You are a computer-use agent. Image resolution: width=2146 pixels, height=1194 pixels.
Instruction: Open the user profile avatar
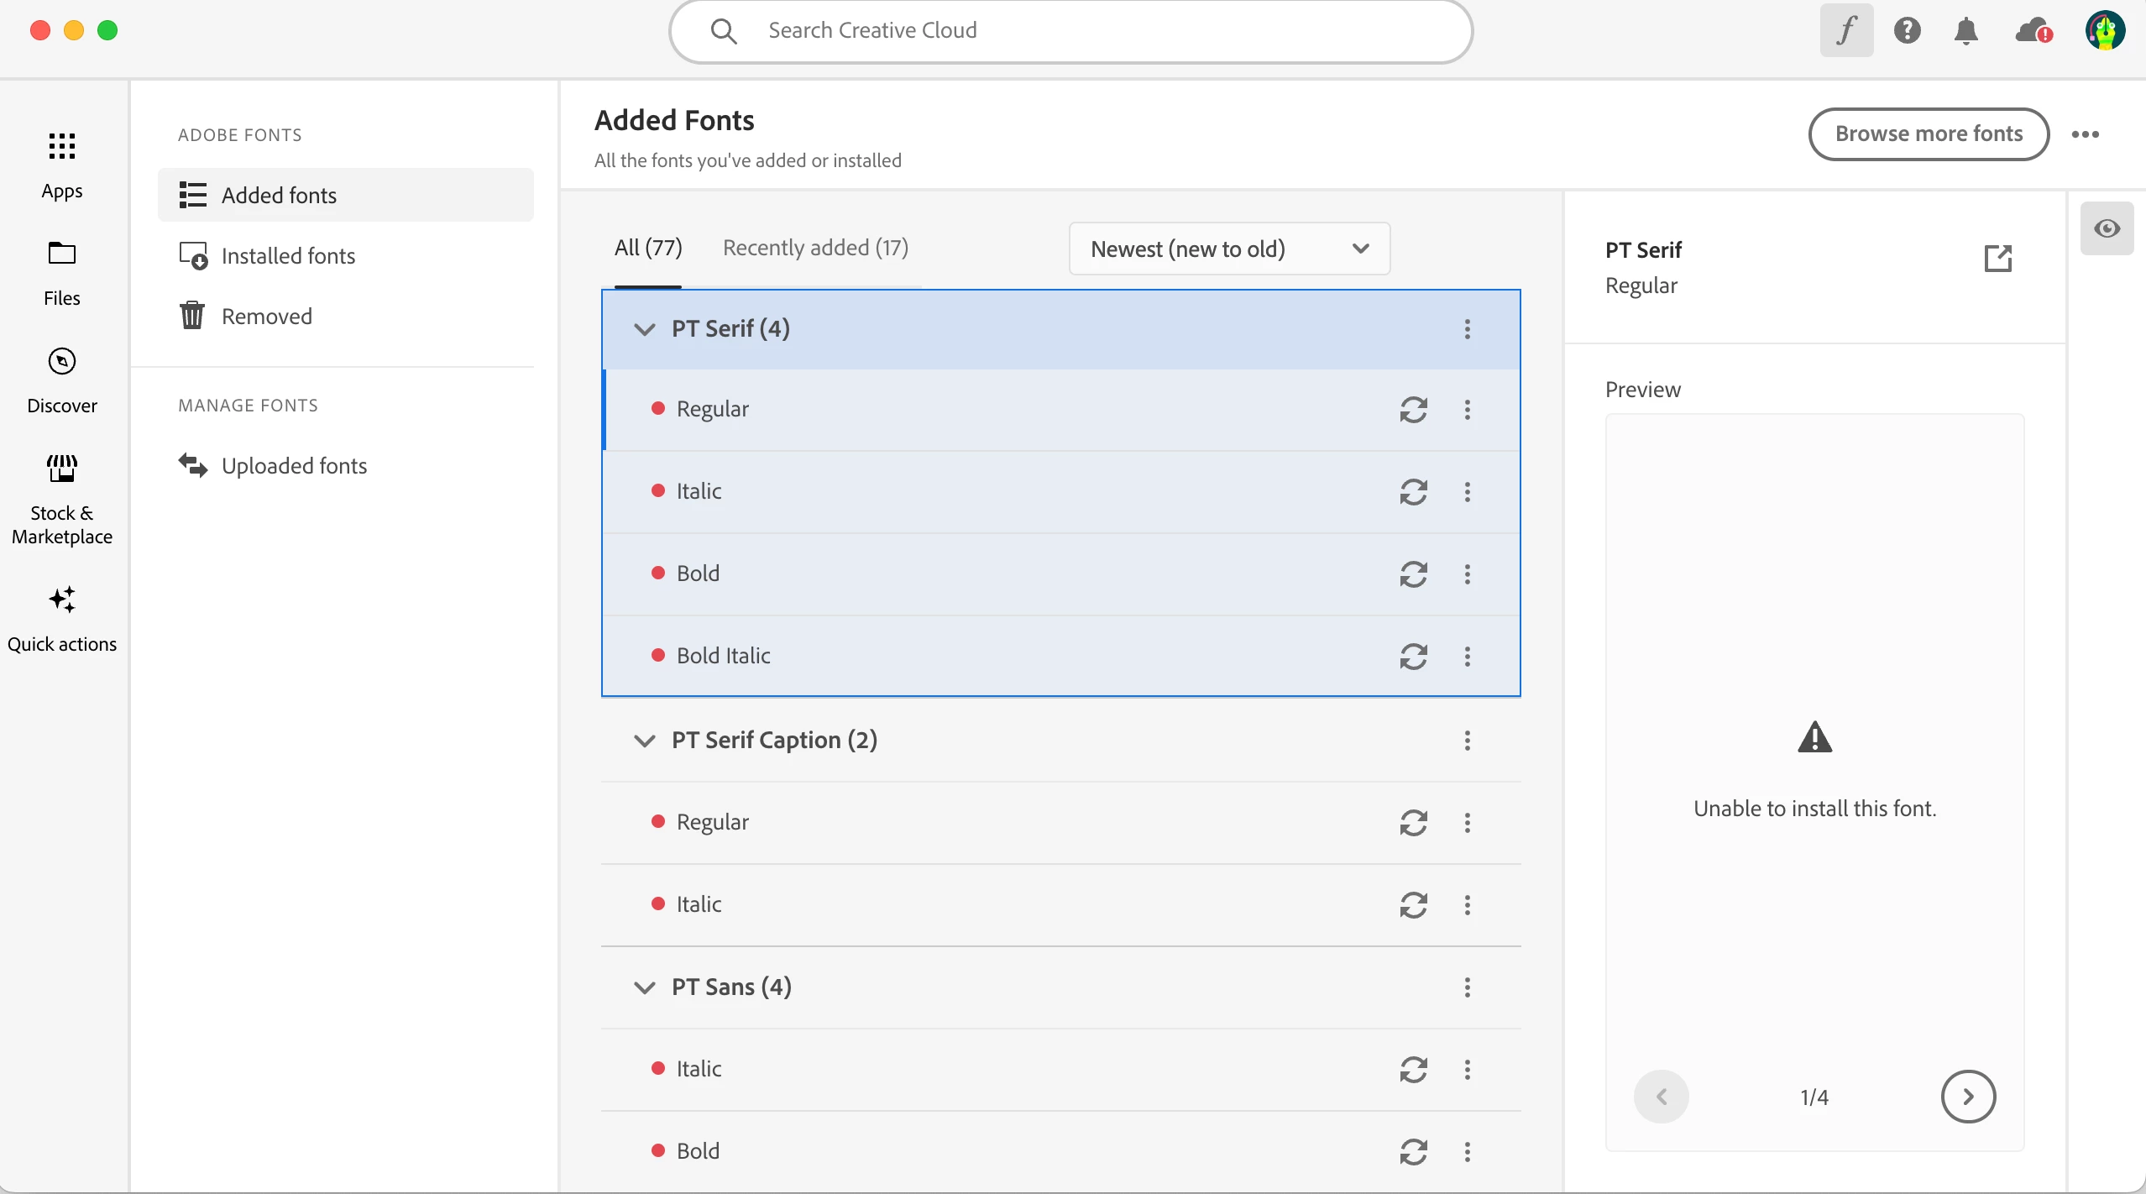2105,31
